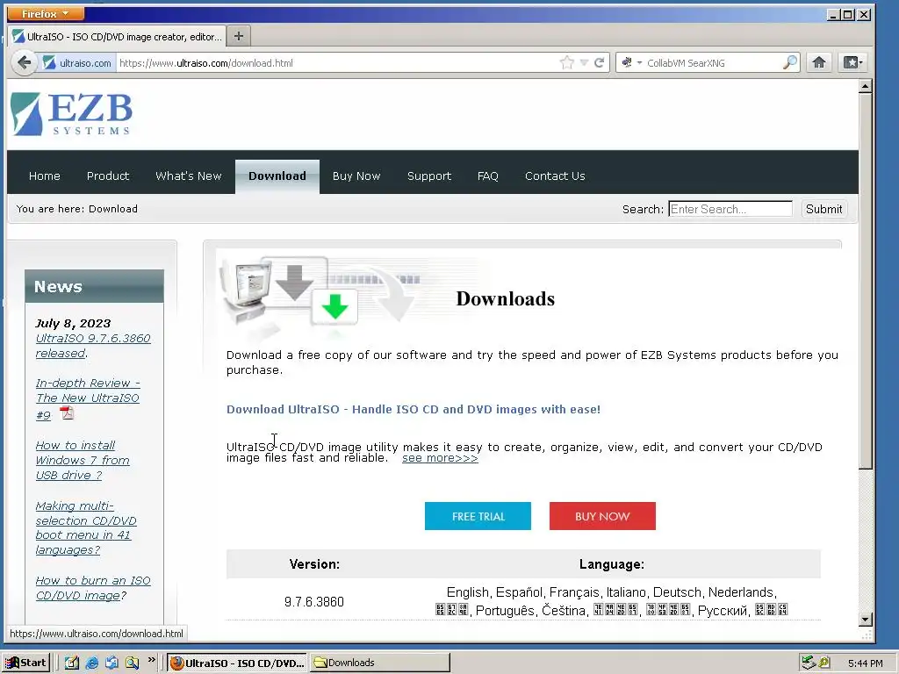Viewport: 899px width, 674px height.
Task: Select the Download nav tab
Action: (x=277, y=176)
